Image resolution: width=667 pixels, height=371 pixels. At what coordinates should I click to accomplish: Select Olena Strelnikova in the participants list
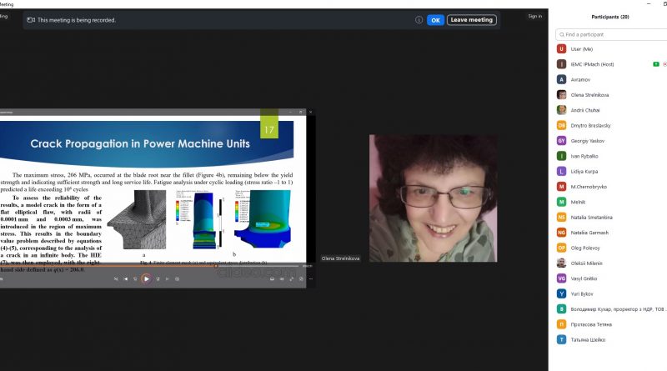pos(592,94)
